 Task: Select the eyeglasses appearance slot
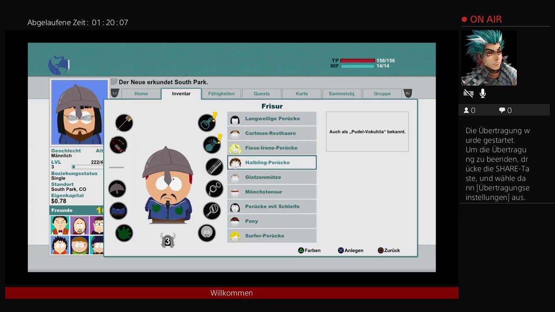click(214, 188)
